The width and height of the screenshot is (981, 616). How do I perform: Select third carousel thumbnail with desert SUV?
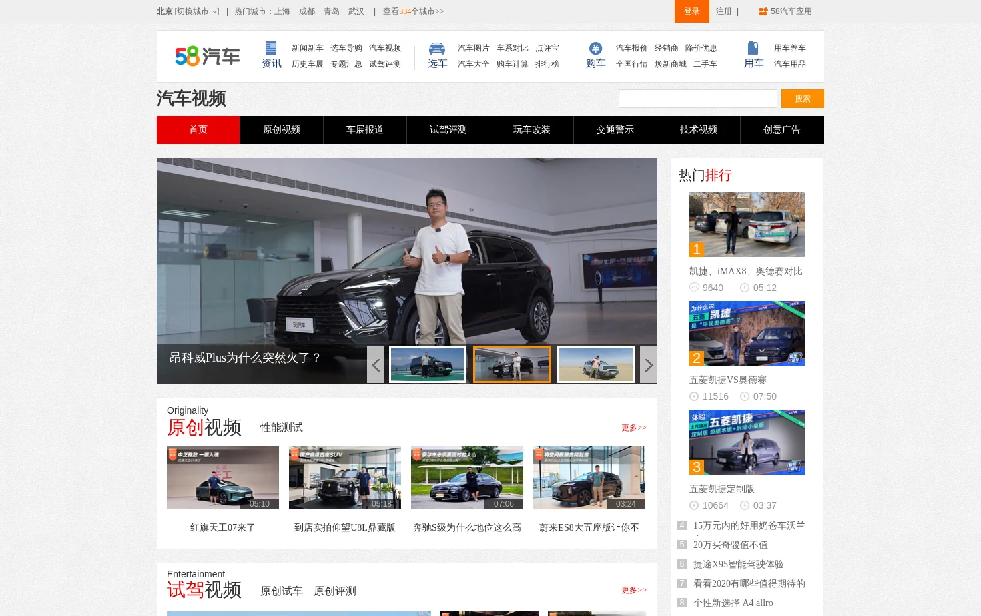click(x=596, y=364)
